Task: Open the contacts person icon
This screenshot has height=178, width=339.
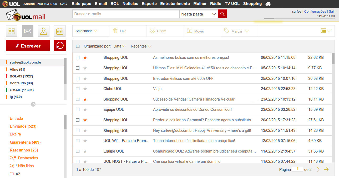Action: (44, 31)
